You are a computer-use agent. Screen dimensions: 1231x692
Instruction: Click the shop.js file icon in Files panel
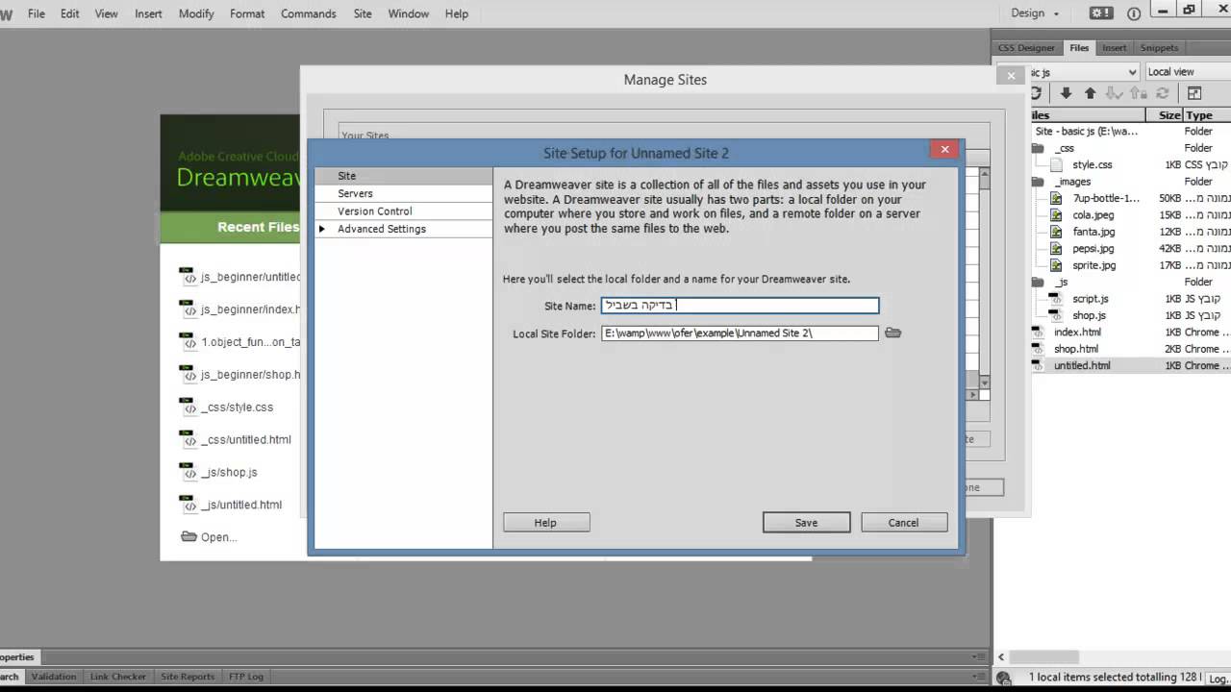(1055, 315)
